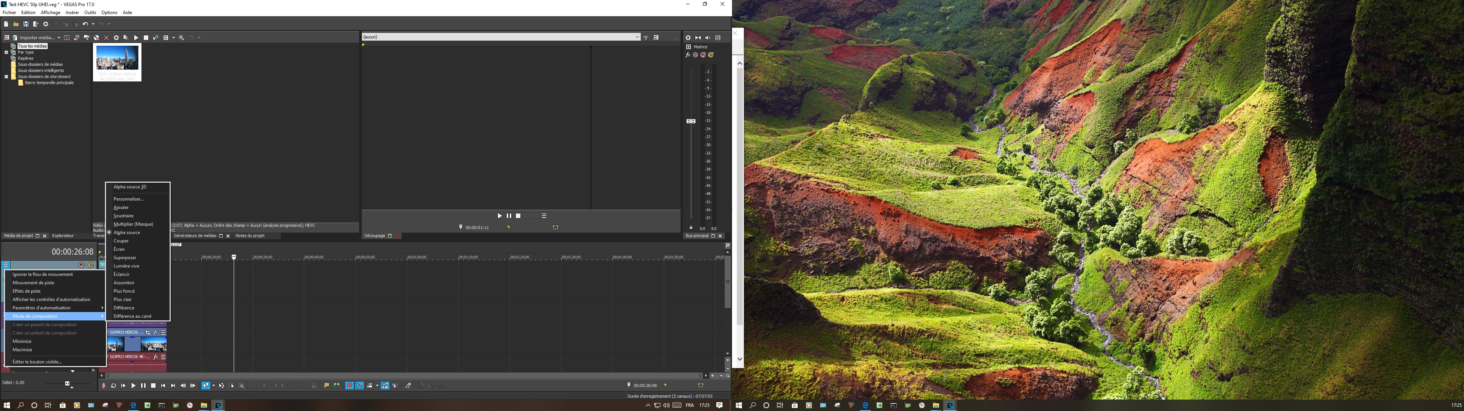Open the (aucun) preset dropdown
Image resolution: width=1464 pixels, height=411 pixels.
pos(637,37)
